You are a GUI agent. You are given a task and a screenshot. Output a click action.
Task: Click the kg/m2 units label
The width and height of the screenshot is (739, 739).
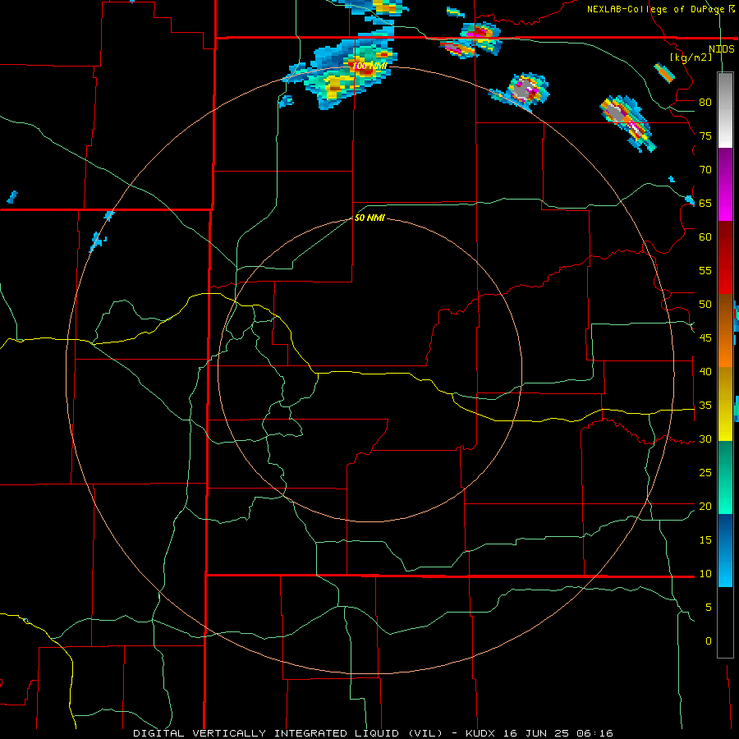click(x=691, y=57)
